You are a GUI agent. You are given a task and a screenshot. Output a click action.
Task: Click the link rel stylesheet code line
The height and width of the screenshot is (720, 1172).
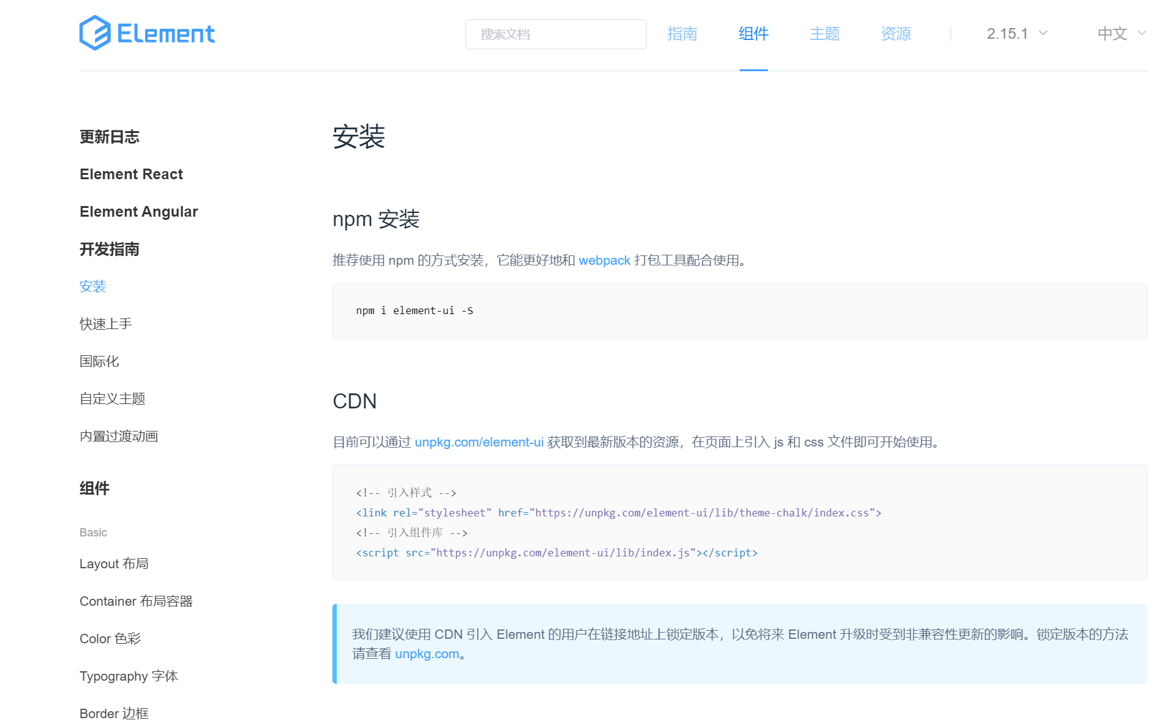(618, 513)
